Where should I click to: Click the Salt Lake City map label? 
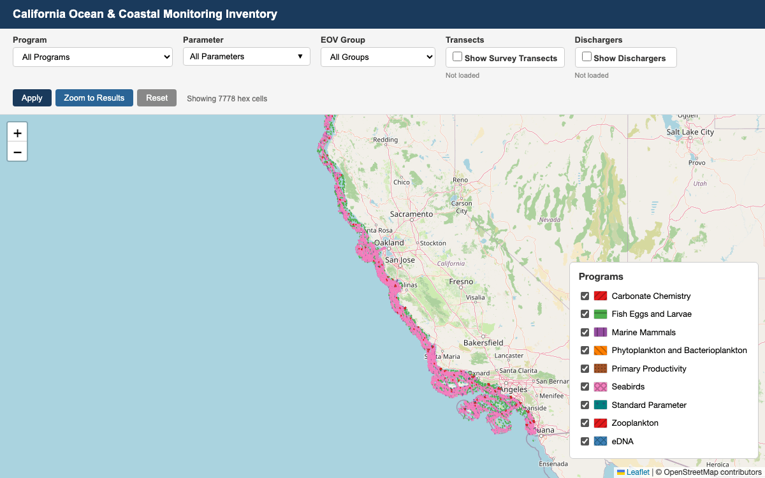click(x=690, y=132)
